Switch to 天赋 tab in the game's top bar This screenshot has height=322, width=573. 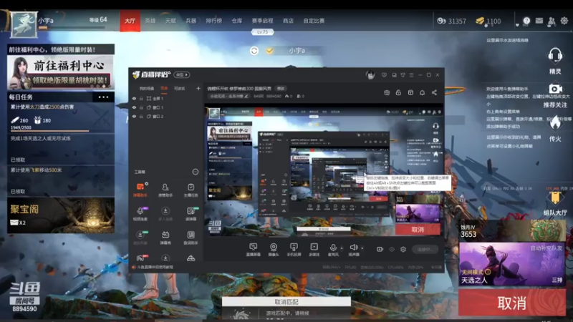[x=170, y=21]
